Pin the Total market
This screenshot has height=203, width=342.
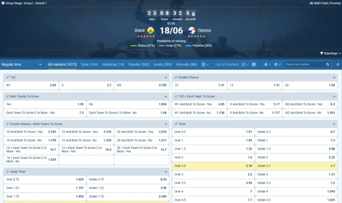point(176,124)
